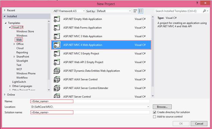Select the Windows Phone category
Image resolution: width=212 pixels, height=129 pixels.
coord(26,73)
